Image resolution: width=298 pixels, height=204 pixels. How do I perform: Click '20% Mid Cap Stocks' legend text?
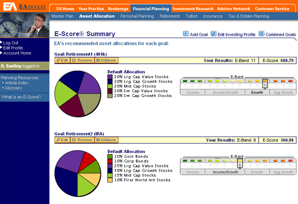tap(135, 86)
